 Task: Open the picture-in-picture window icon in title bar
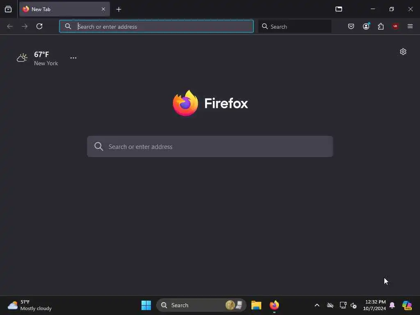point(339,9)
